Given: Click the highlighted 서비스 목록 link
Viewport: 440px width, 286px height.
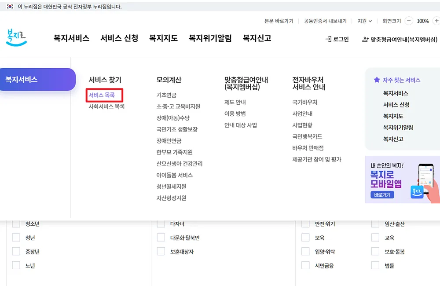Looking at the screenshot, I should 102,95.
